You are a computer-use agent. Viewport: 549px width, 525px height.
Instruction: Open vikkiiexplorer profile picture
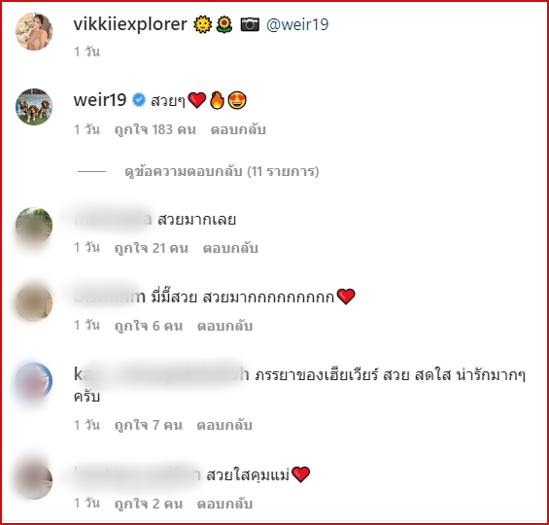tap(34, 32)
